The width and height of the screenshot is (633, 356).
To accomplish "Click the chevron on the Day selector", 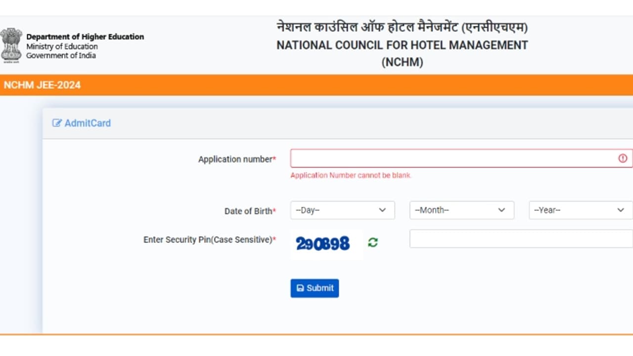I will [382, 210].
